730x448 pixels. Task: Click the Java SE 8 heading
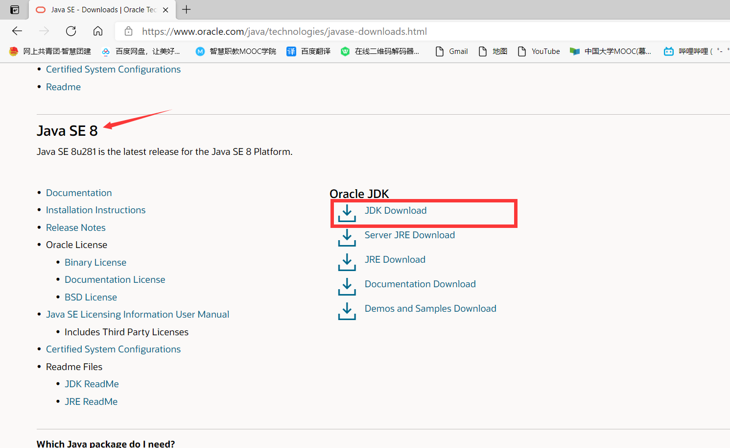67,131
